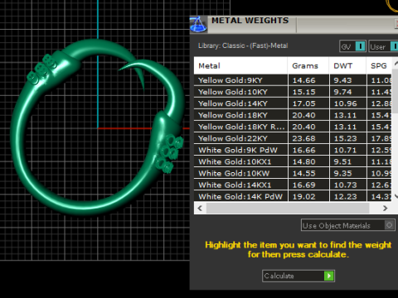Click the Library: Classic - (Fast)-Metal label

[243, 46]
